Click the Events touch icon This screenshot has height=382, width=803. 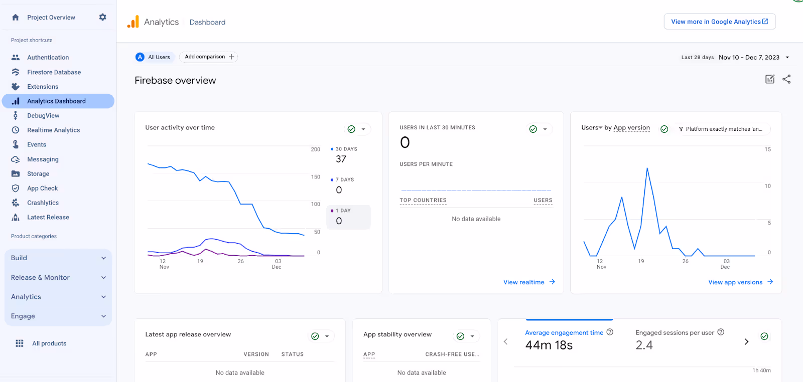point(16,144)
